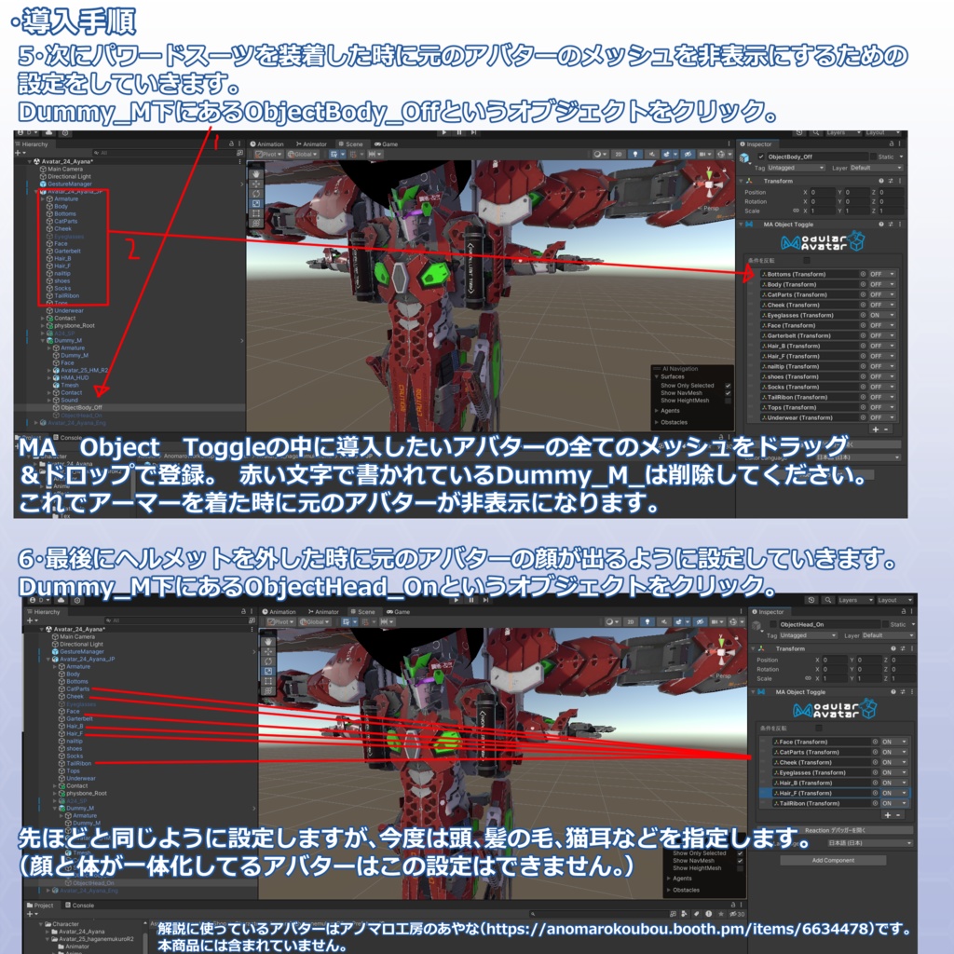This screenshot has width=954, height=954.
Task: Open the Tag dropdown showing Untagged
Action: coord(796,168)
